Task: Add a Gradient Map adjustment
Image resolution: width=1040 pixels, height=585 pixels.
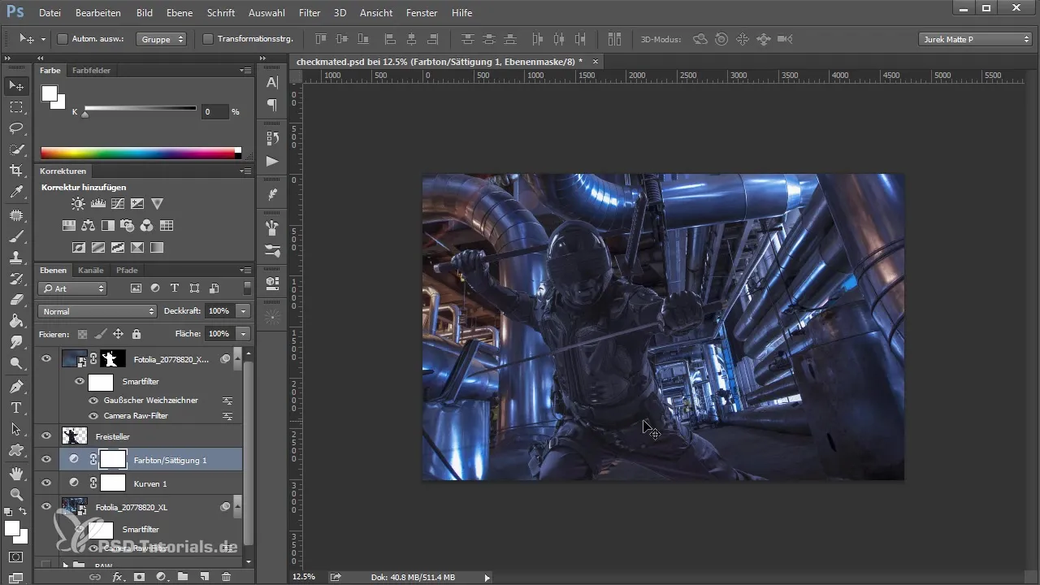Action: 157,247
